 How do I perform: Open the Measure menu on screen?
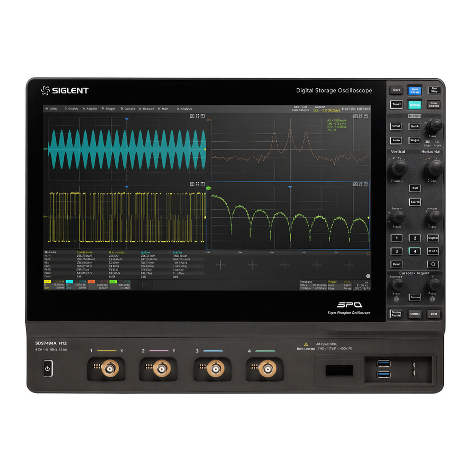tap(147, 109)
